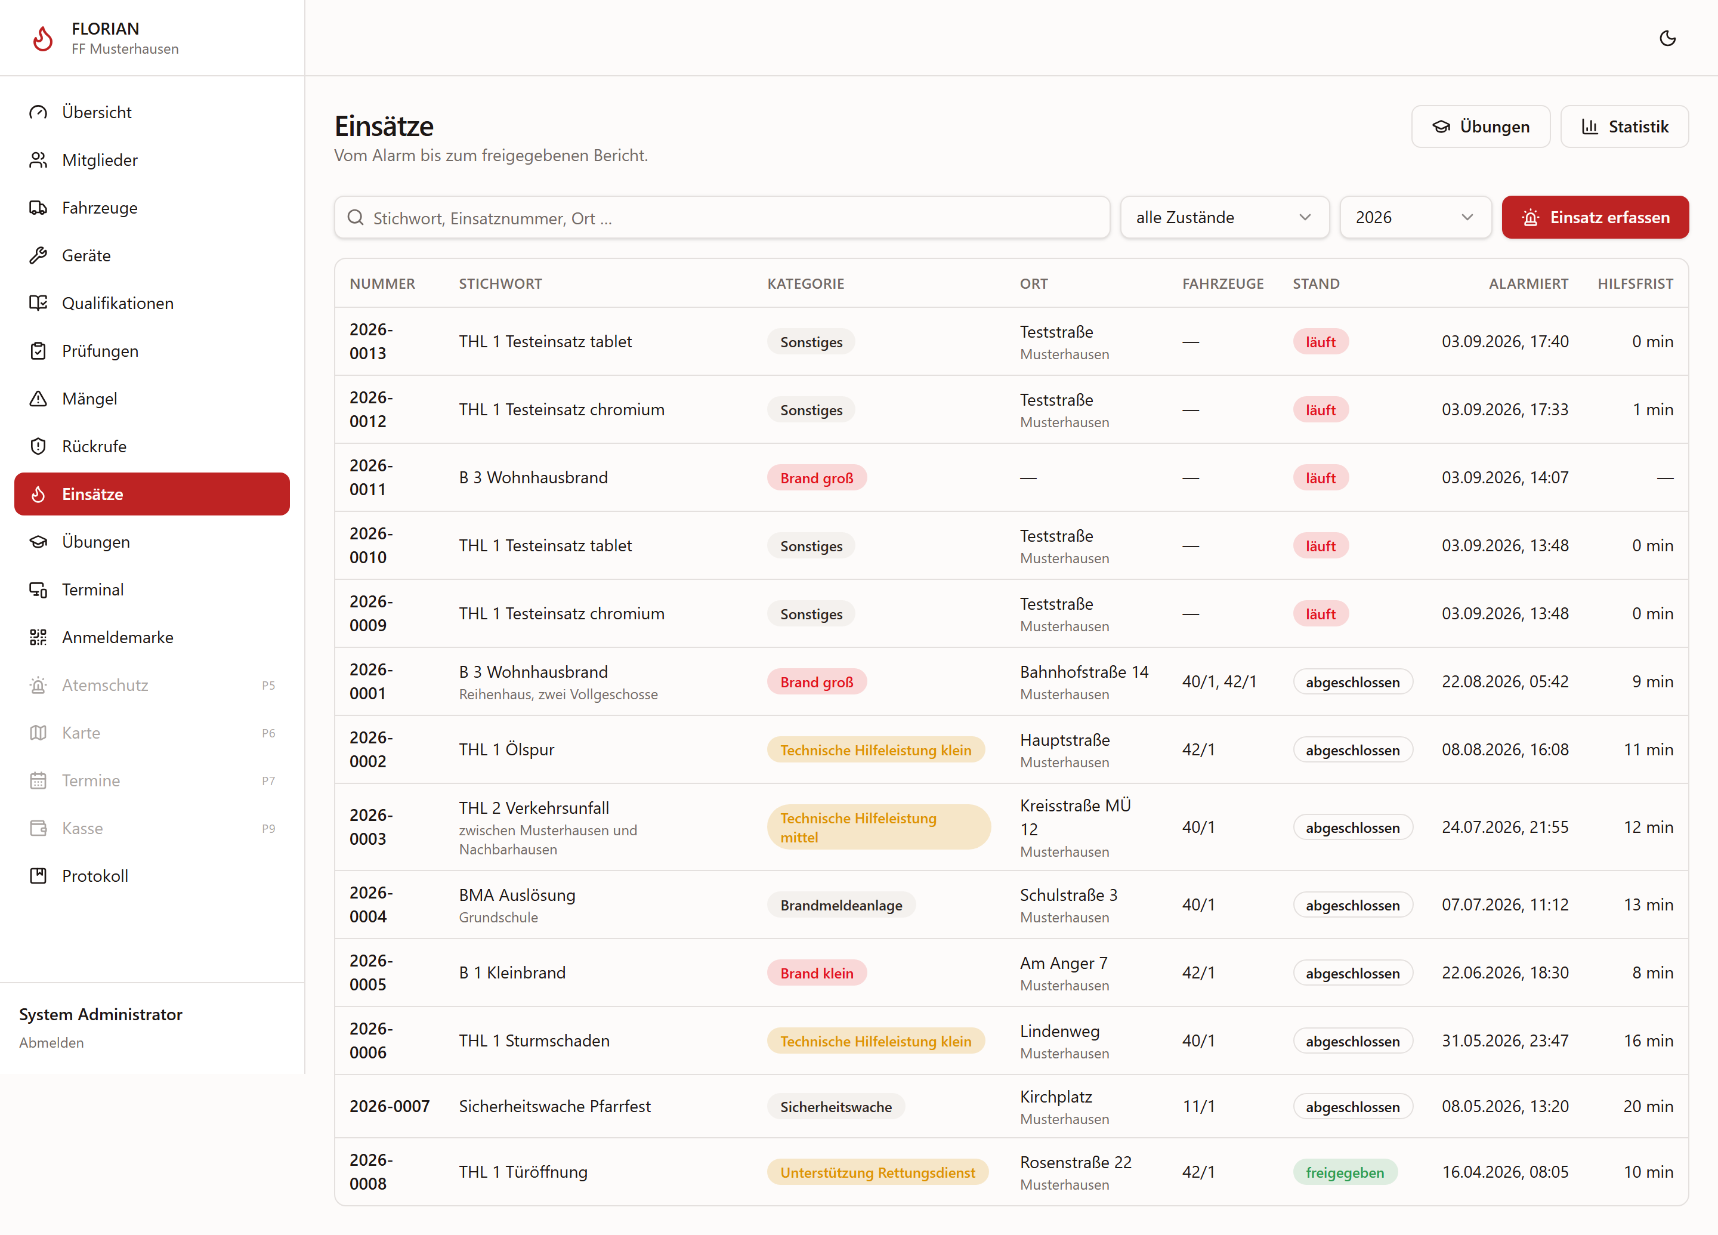The image size is (1718, 1235).
Task: Open row 2026-0013 Testeinsatz tablet
Action: [x=1011, y=341]
